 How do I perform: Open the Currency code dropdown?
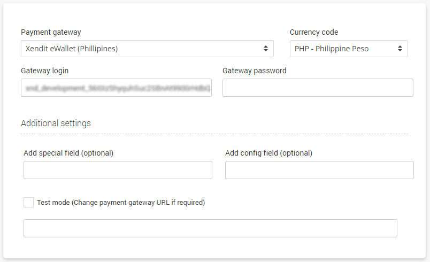[349, 49]
